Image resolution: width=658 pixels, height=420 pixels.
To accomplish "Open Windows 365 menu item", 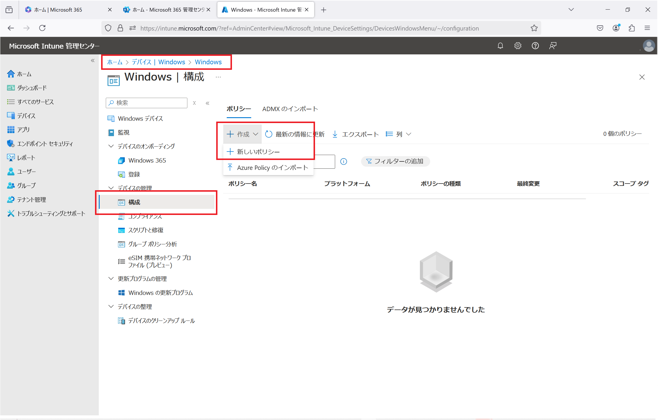I will tap(142, 161).
